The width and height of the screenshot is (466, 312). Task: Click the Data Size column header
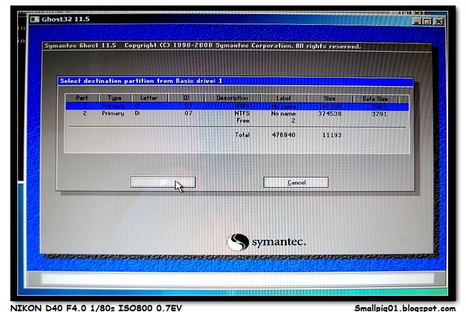(x=375, y=99)
